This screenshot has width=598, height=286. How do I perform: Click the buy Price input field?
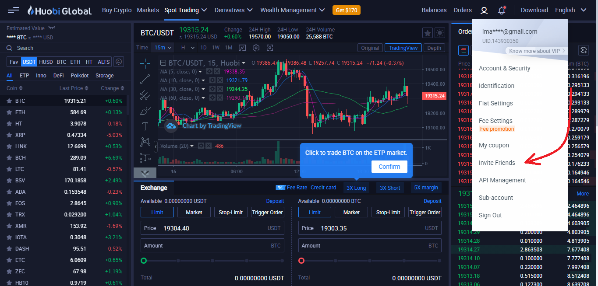click(212, 228)
